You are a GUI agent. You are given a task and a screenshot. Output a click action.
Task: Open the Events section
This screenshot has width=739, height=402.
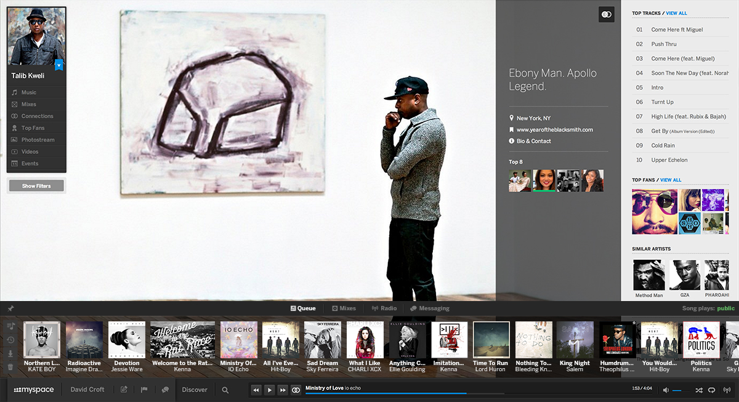[36, 163]
